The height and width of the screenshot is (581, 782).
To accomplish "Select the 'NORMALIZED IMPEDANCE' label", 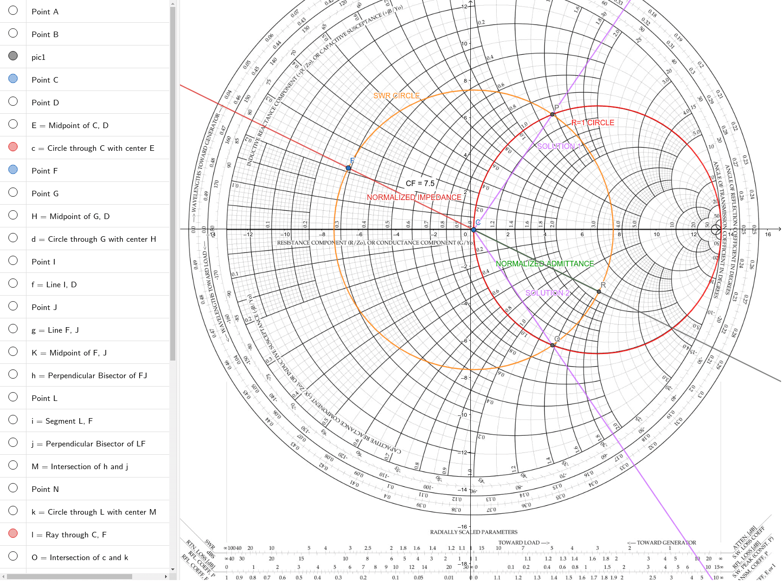I will 414,197.
